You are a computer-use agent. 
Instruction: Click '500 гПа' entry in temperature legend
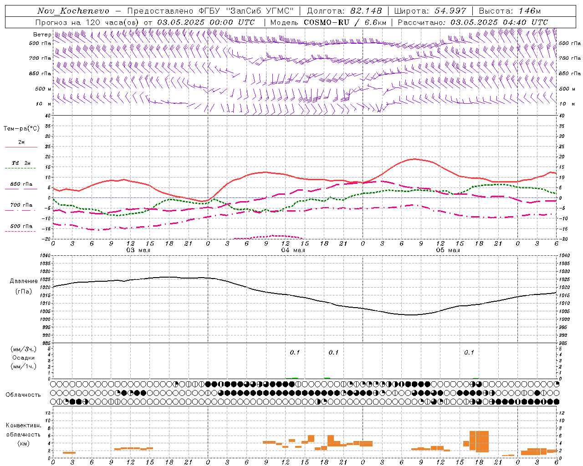coord(21,226)
